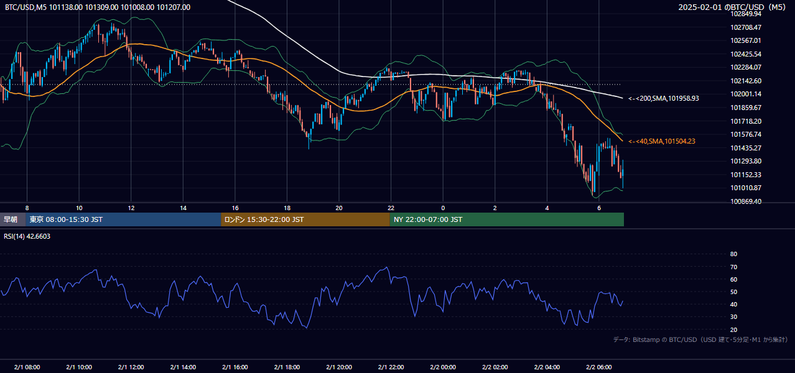Click the 2/2 04:00 time axis label

[x=547, y=367]
